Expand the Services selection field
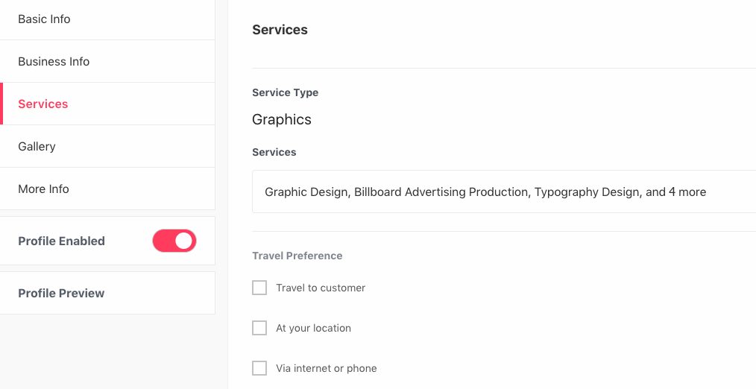756x389 pixels. pos(504,192)
